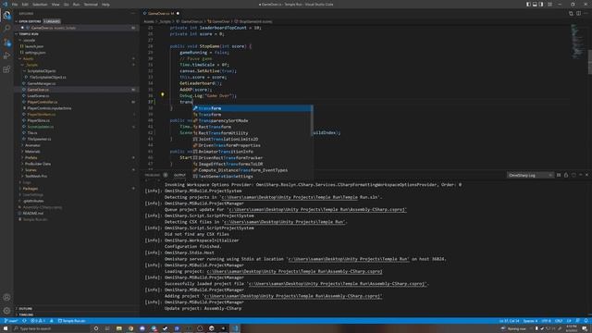Open the Accounts icon in activity bar

(x=6, y=297)
